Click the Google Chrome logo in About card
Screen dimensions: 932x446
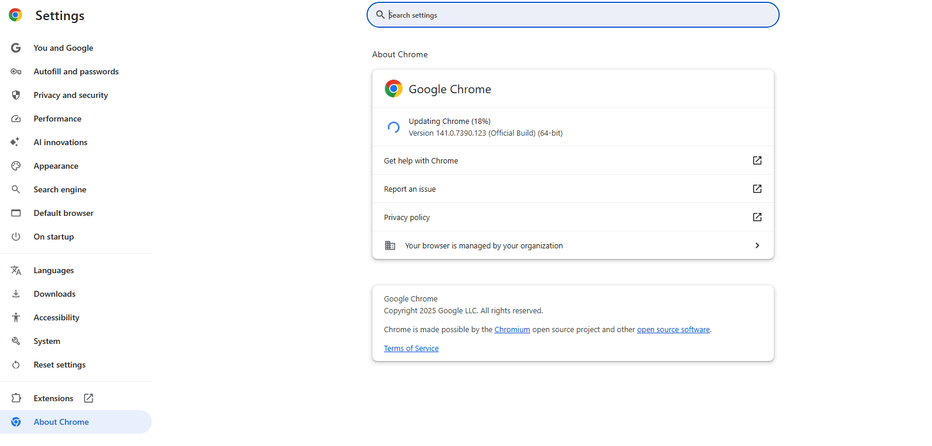pyautogui.click(x=394, y=88)
